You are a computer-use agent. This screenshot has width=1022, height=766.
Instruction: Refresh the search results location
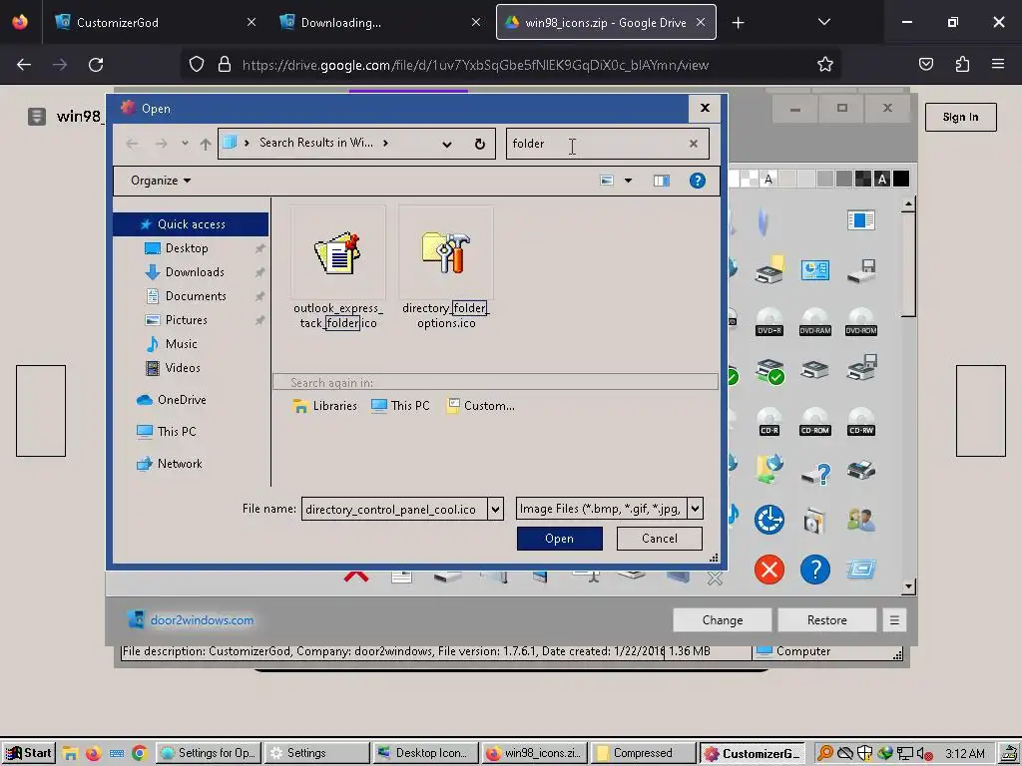[480, 144]
